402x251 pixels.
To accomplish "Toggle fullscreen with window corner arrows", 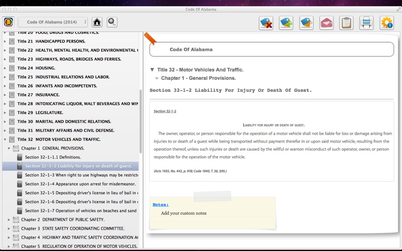I will pos(398,9).
